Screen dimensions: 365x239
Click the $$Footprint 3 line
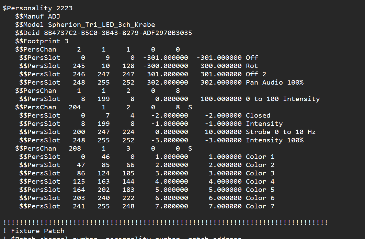tap(41, 41)
